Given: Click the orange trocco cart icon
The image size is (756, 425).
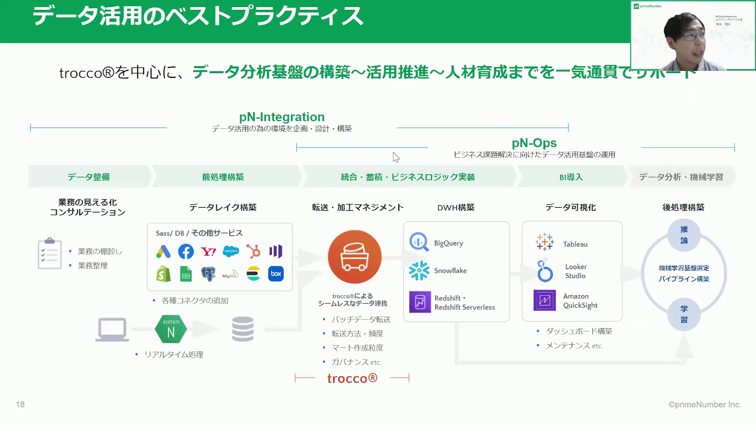Looking at the screenshot, I should (x=354, y=257).
